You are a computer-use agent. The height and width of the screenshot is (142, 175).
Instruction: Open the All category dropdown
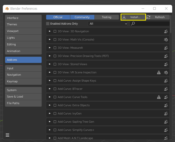[x=108, y=24]
